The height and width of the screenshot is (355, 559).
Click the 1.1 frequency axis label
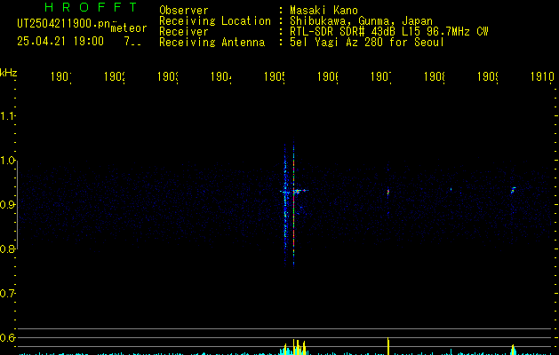click(7, 115)
